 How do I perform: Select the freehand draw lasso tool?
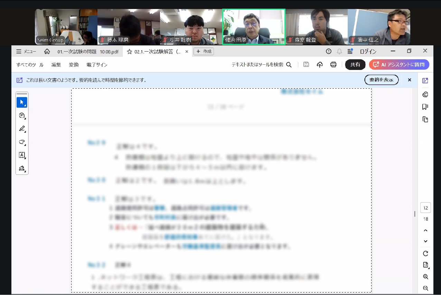22,142
